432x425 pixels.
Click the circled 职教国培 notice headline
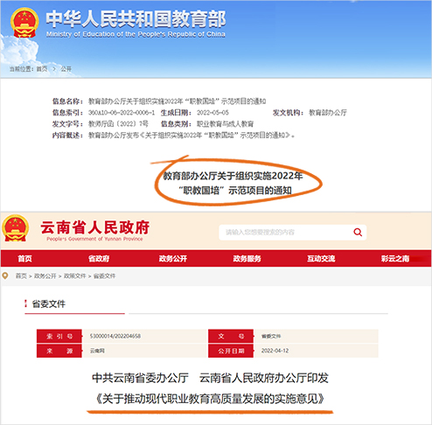coord(233,183)
